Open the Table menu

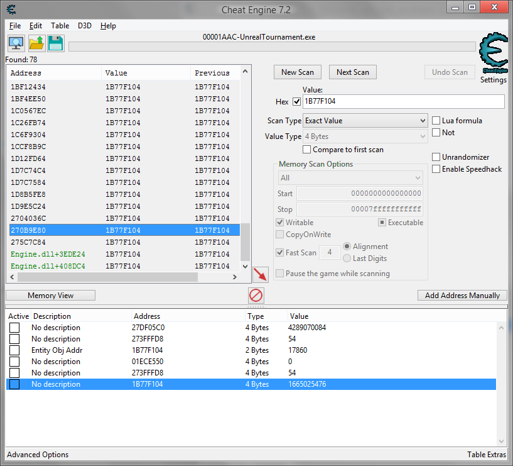click(x=60, y=26)
